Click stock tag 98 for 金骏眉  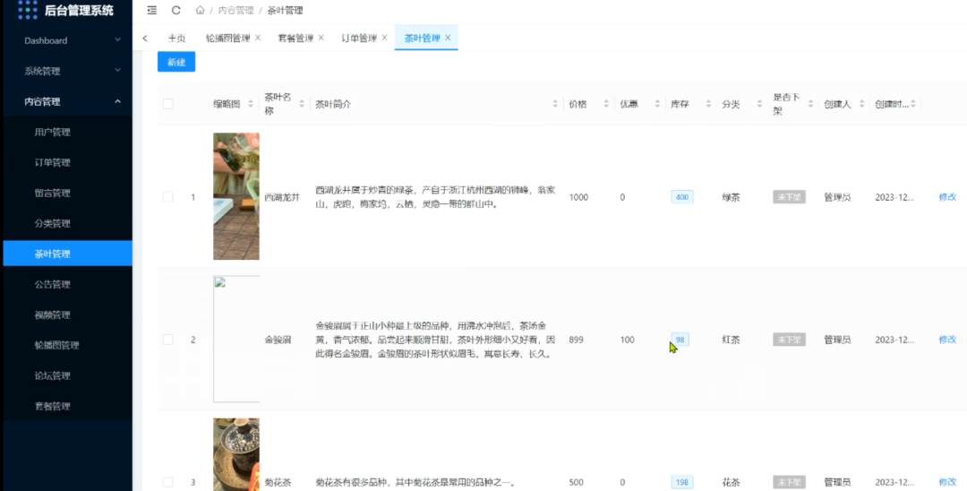point(680,340)
